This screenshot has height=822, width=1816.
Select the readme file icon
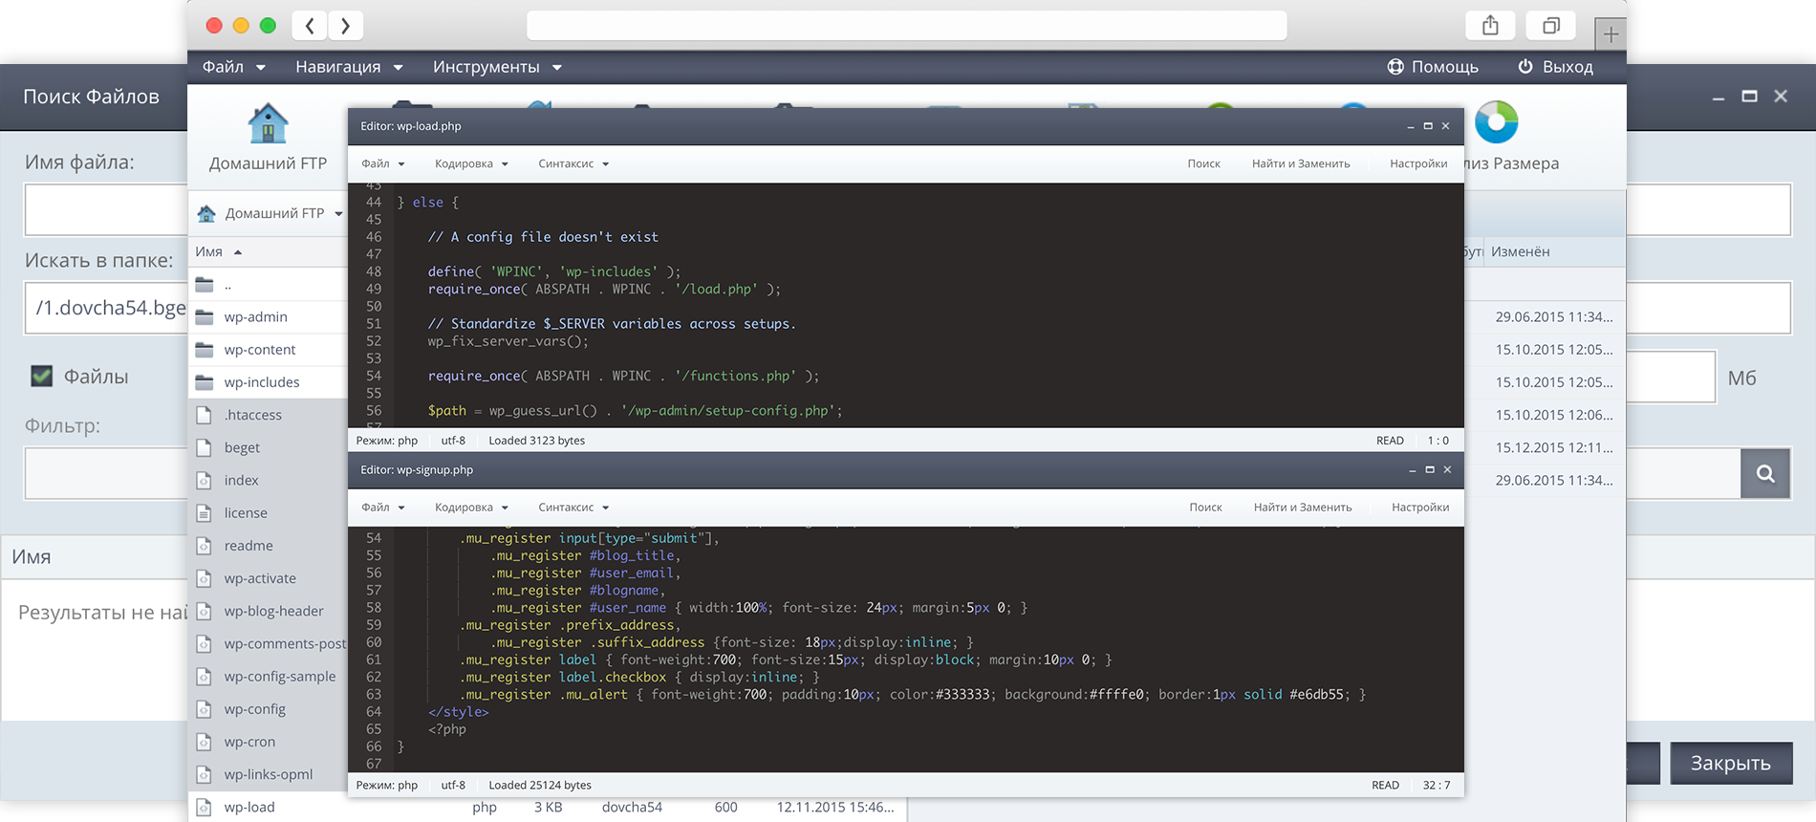tap(204, 546)
